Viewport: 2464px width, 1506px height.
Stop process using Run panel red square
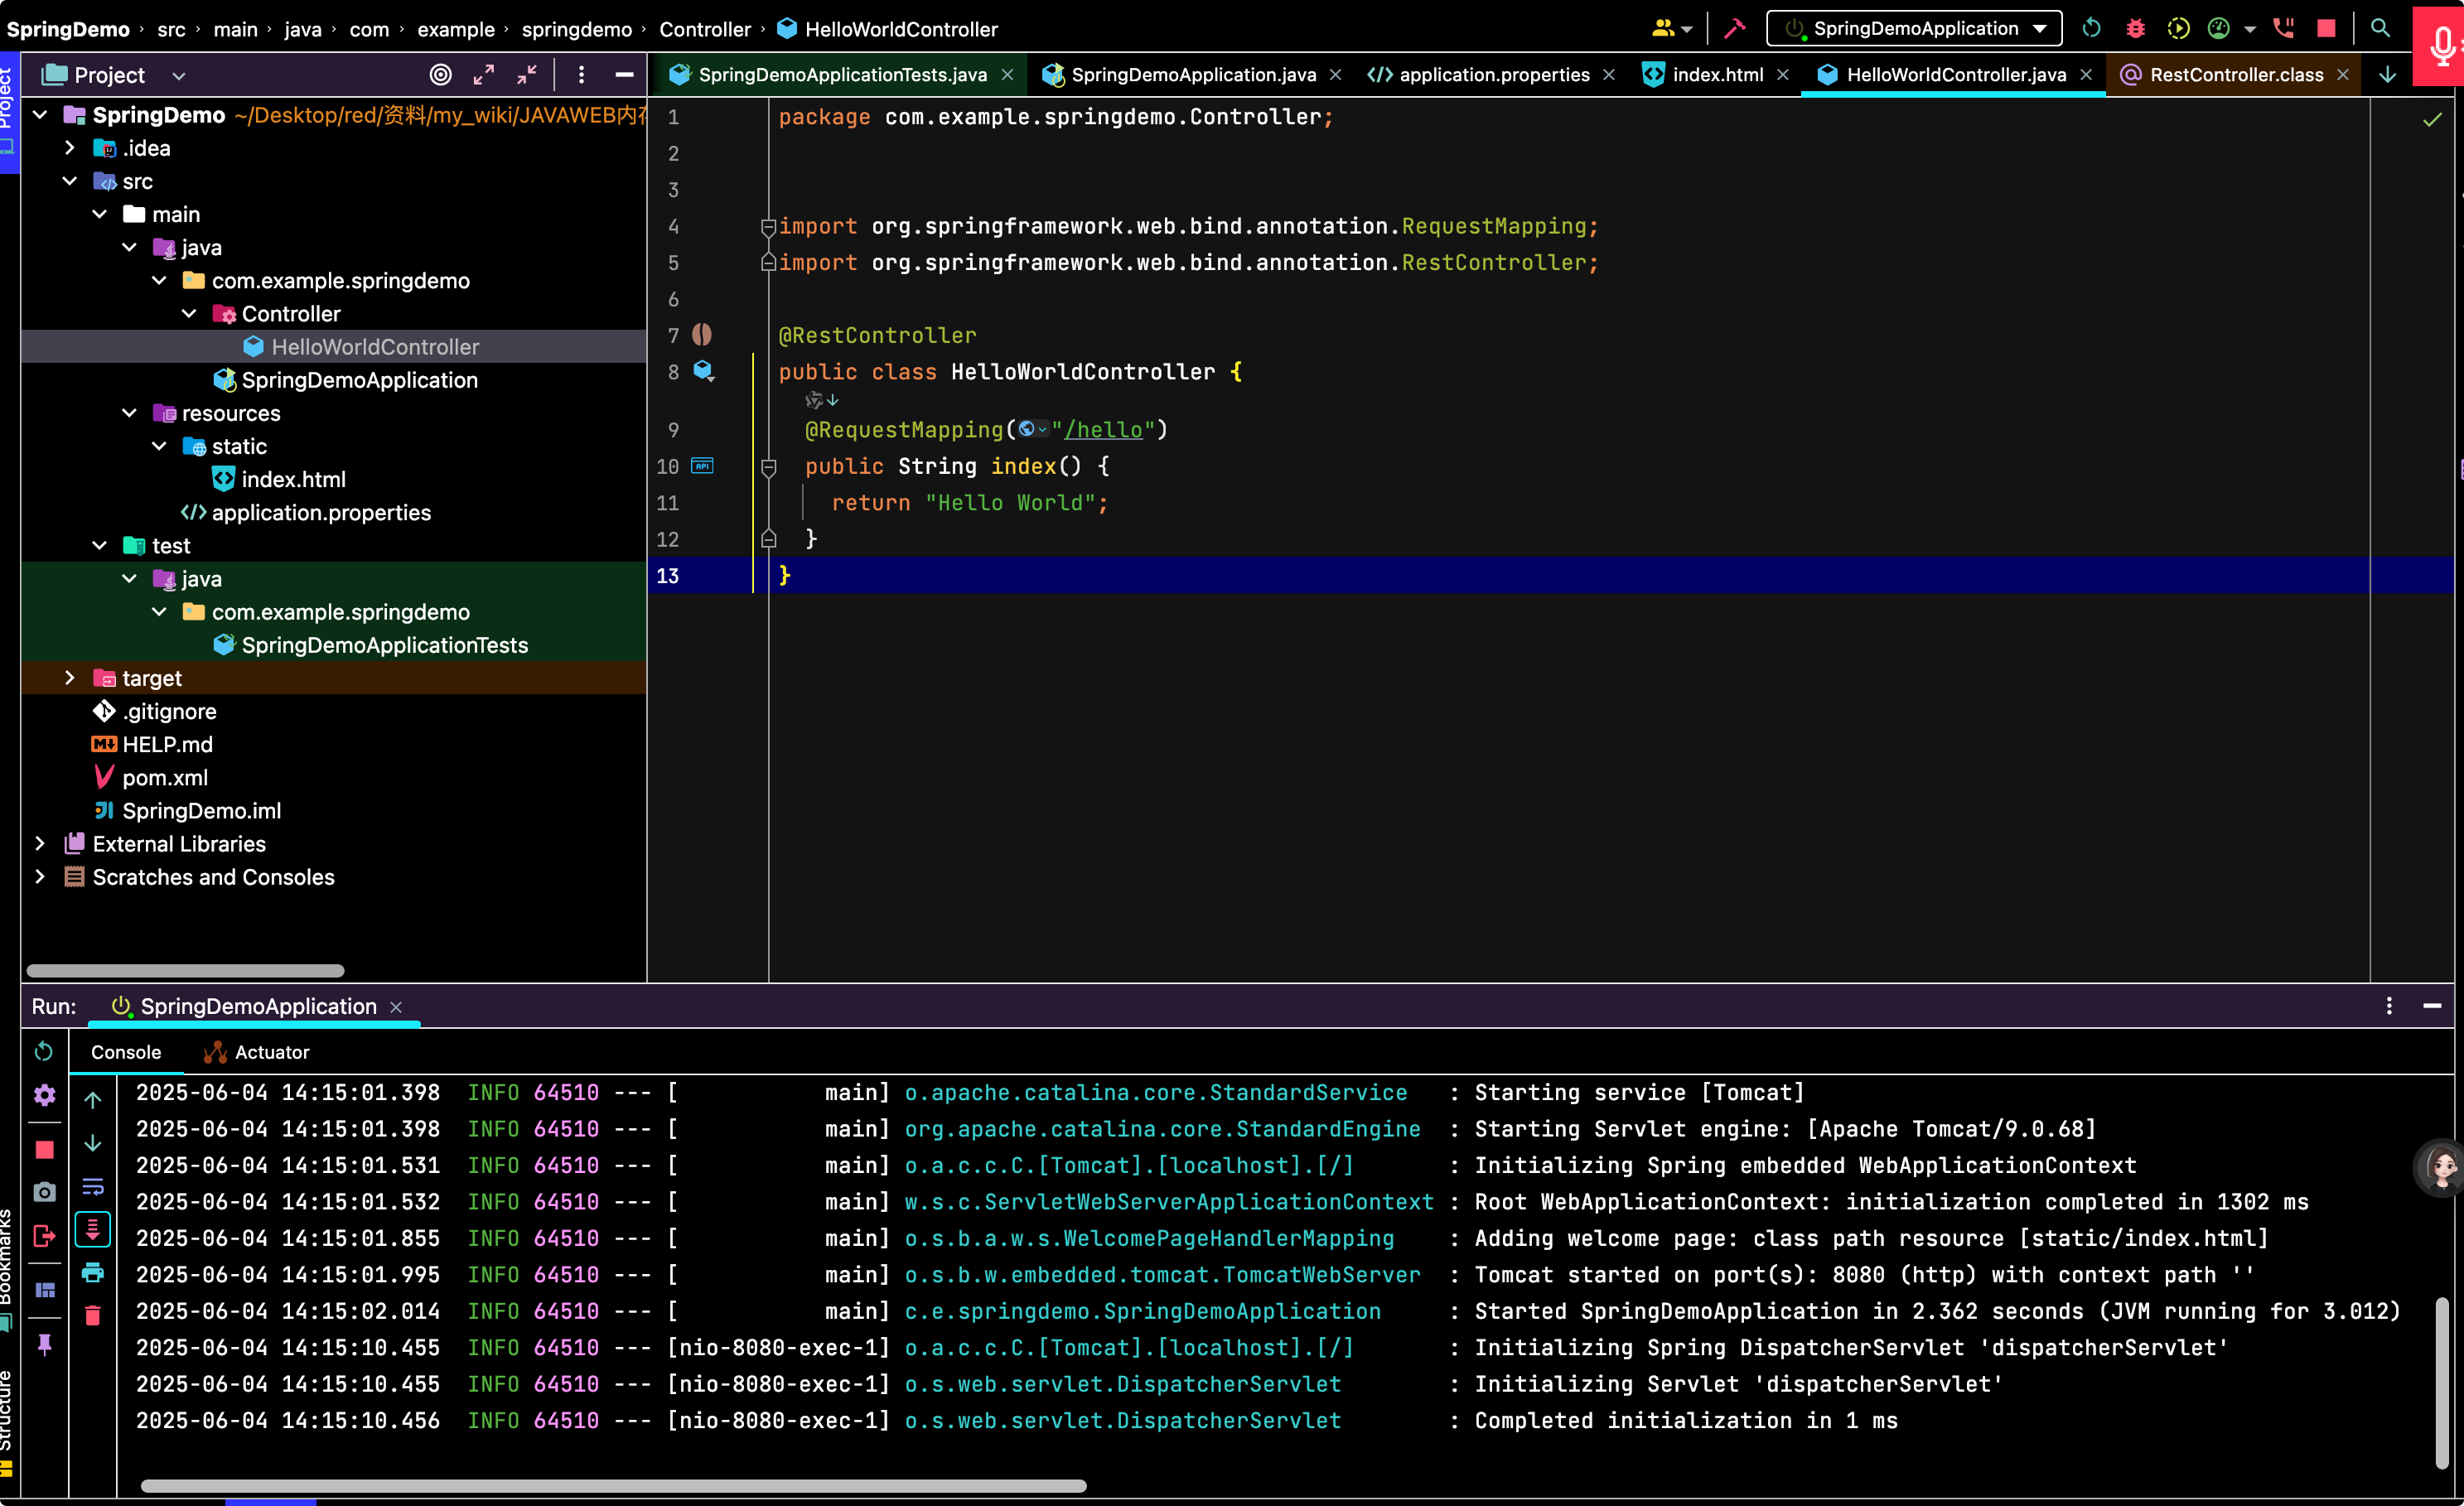tap(44, 1150)
